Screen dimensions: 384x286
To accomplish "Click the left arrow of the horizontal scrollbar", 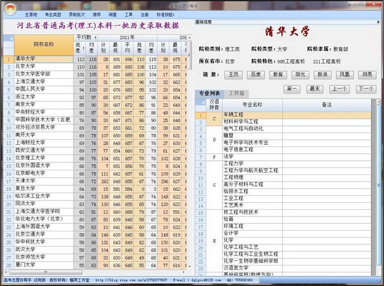I will click(6, 272).
